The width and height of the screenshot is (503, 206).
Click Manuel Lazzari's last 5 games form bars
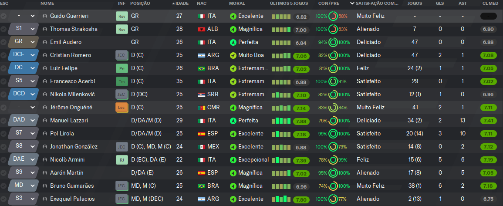pyautogui.click(x=281, y=121)
